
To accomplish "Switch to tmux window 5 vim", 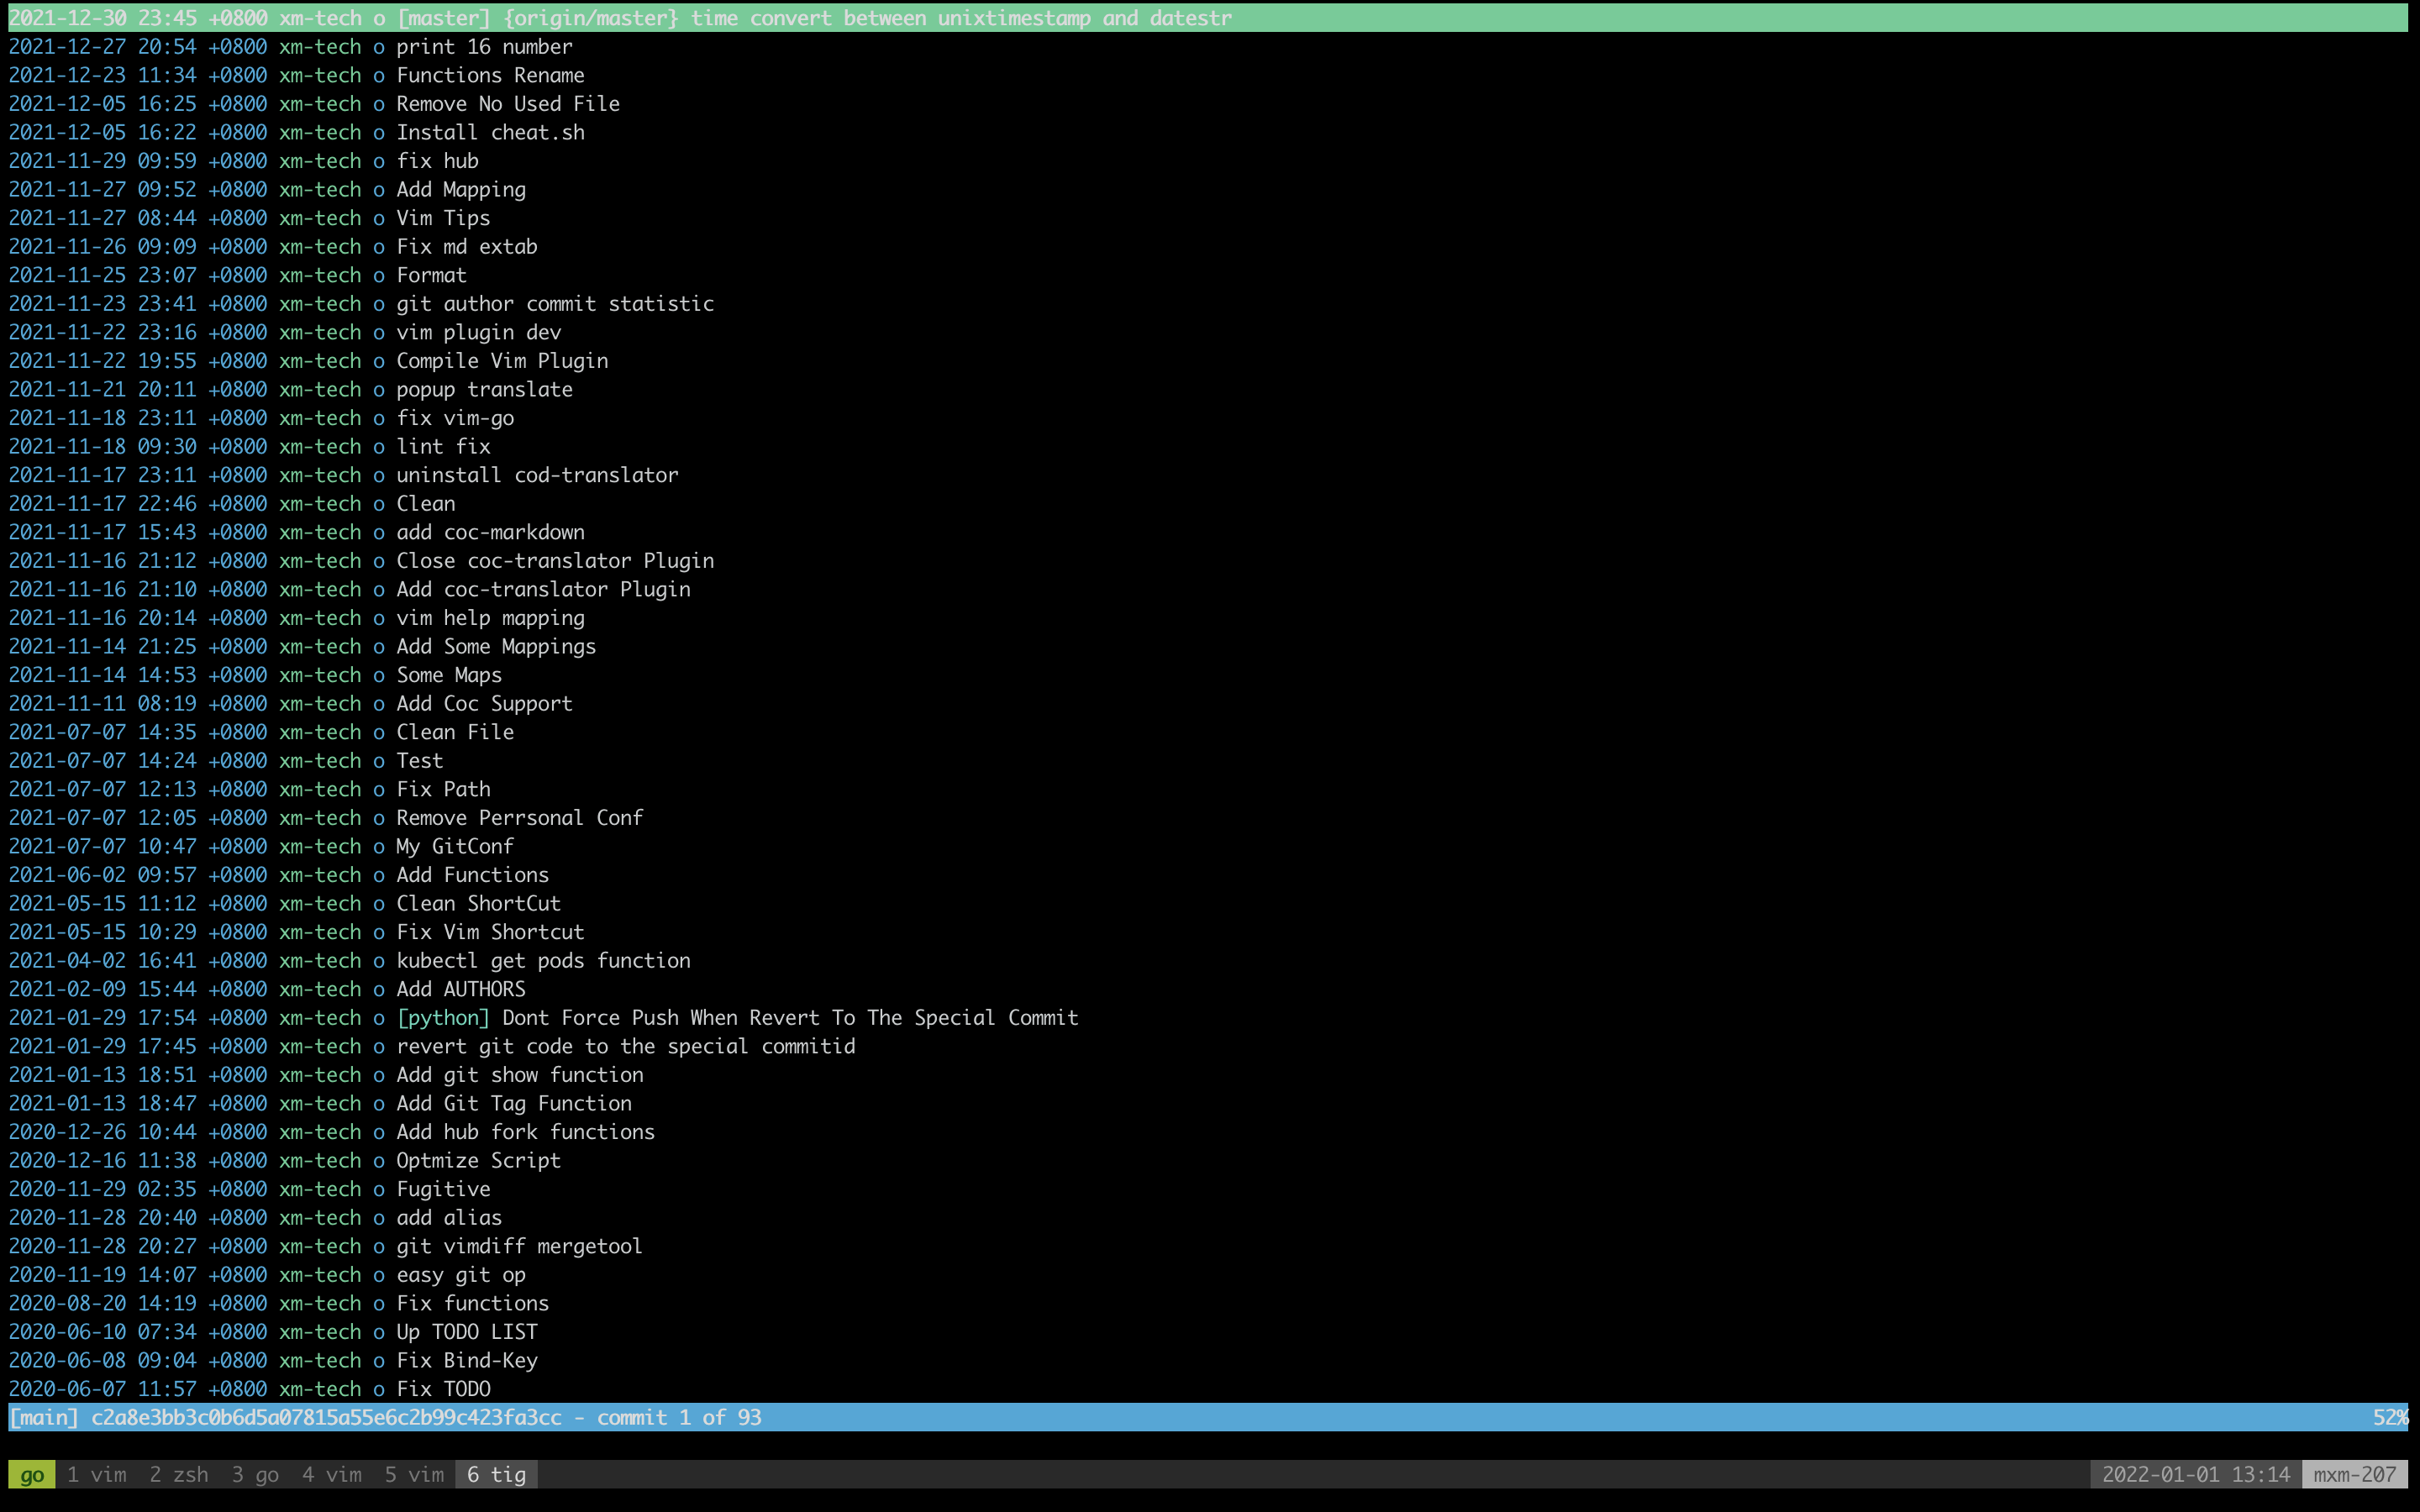I will coord(414,1475).
